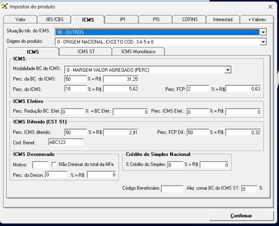Open the IPI tab

point(122,20)
